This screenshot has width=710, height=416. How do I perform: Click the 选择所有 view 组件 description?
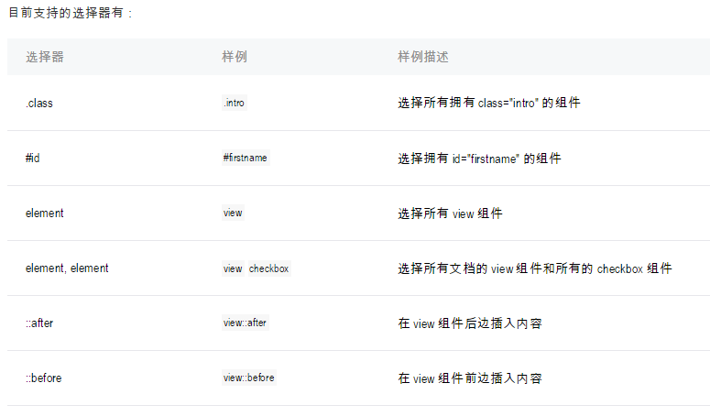tap(450, 213)
